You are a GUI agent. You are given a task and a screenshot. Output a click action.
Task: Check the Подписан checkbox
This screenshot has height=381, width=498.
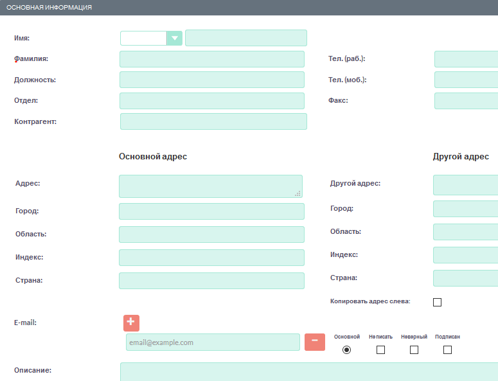447,350
